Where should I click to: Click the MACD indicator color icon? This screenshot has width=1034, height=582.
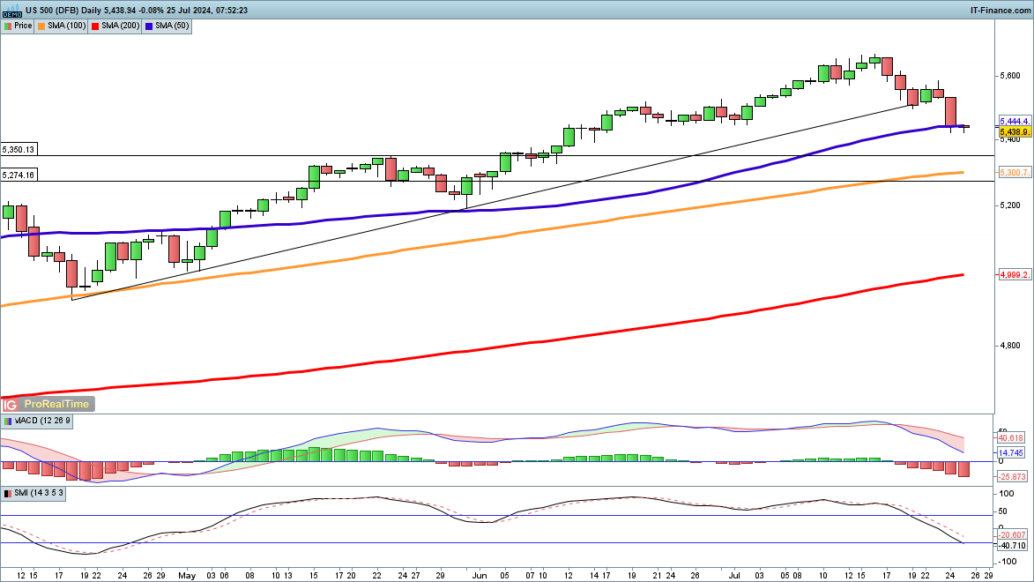(x=8, y=422)
